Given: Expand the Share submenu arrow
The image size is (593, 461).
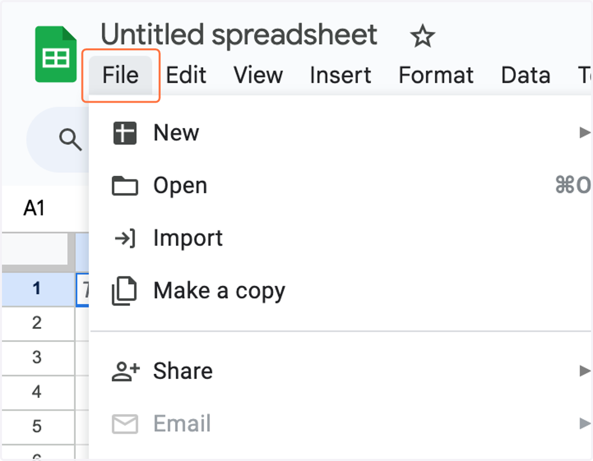Looking at the screenshot, I should pyautogui.click(x=585, y=371).
